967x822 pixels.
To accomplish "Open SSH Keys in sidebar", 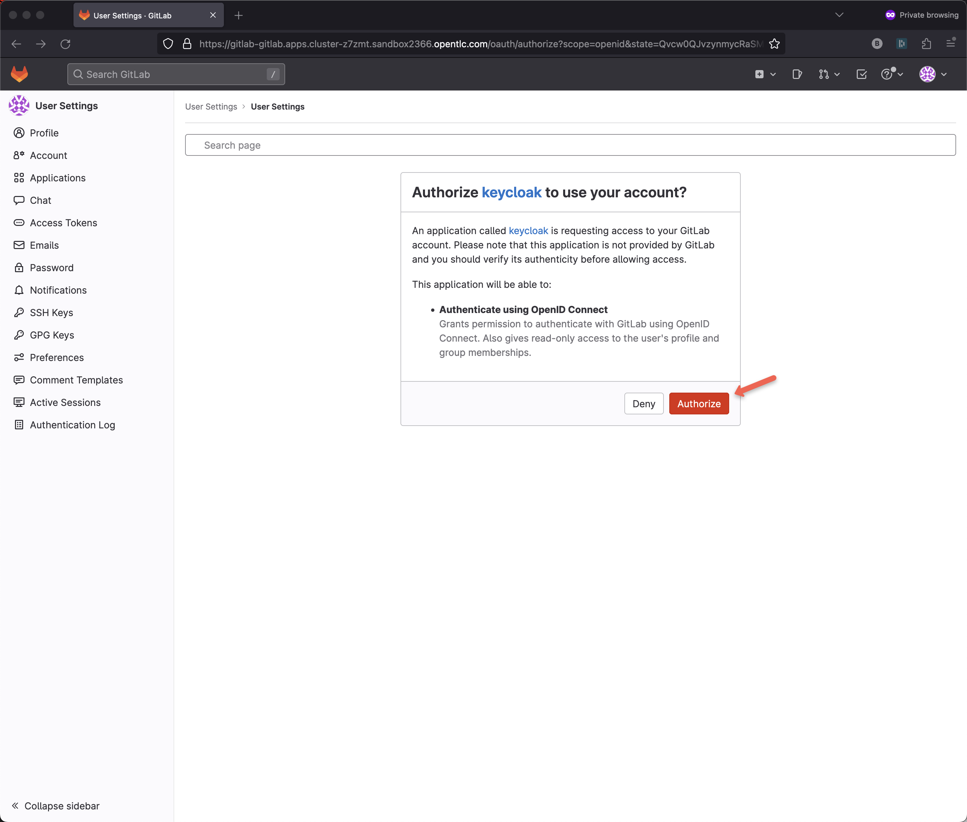I will coord(51,313).
